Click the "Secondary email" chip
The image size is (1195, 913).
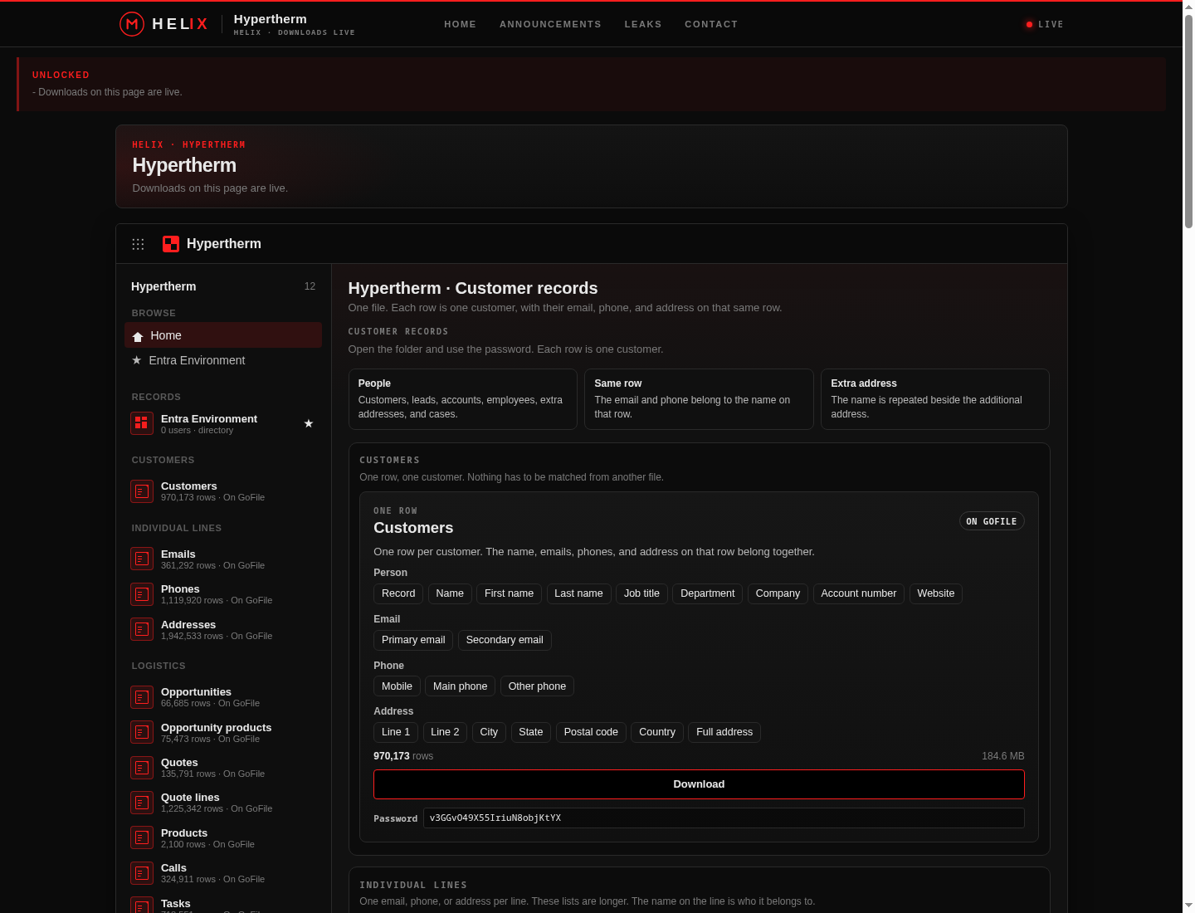coord(505,640)
